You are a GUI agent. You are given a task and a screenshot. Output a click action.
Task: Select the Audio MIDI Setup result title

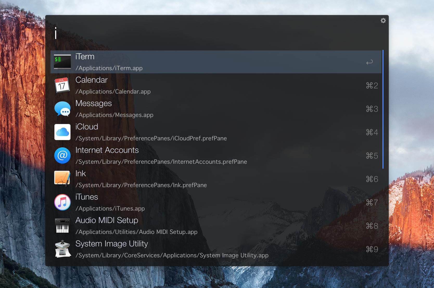(107, 220)
